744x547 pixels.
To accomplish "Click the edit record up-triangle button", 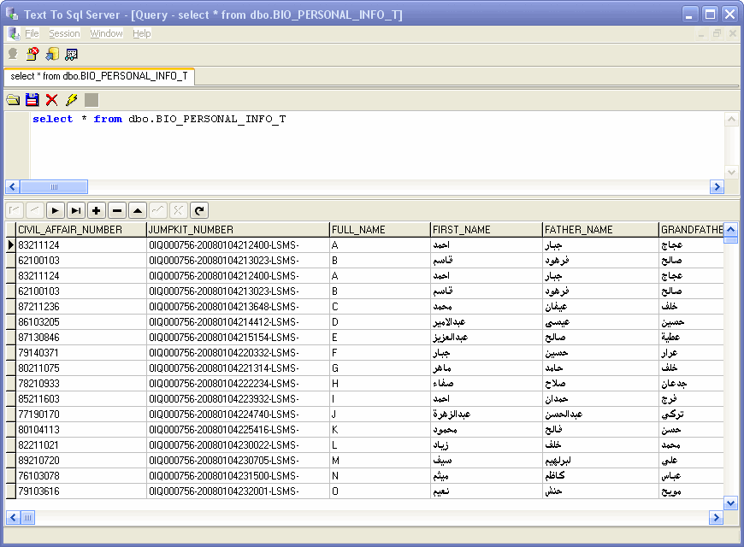I will 138,210.
